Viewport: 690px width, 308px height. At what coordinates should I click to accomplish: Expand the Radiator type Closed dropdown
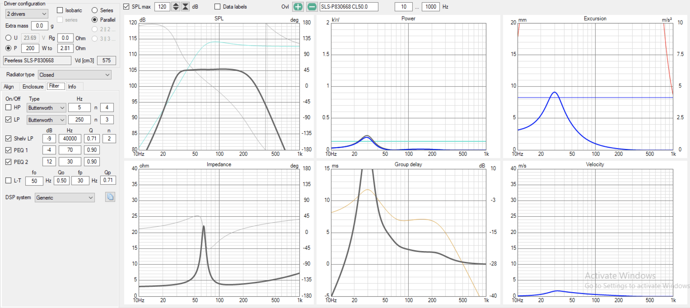[x=74, y=75]
